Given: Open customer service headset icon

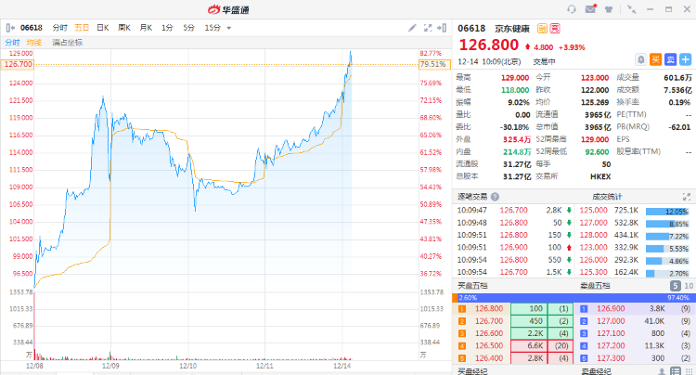Looking at the screenshot, I should pos(572,9).
